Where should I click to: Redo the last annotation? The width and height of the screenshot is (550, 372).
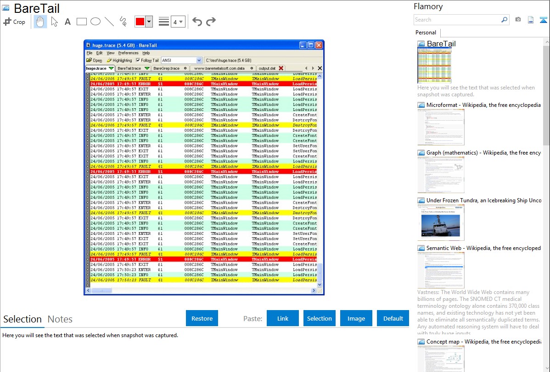211,22
